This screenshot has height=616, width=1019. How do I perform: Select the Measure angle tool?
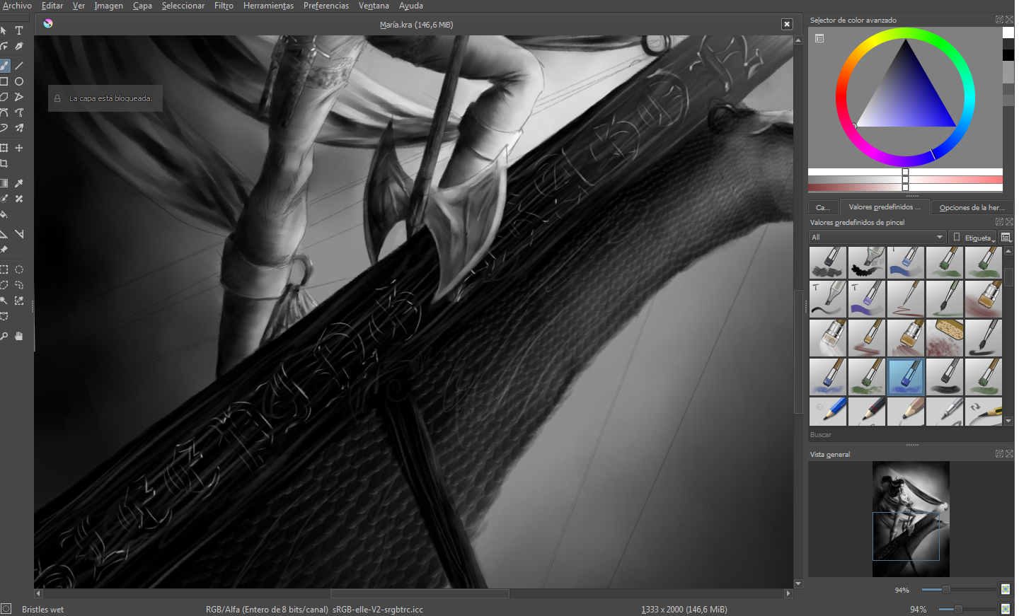[x=19, y=234]
